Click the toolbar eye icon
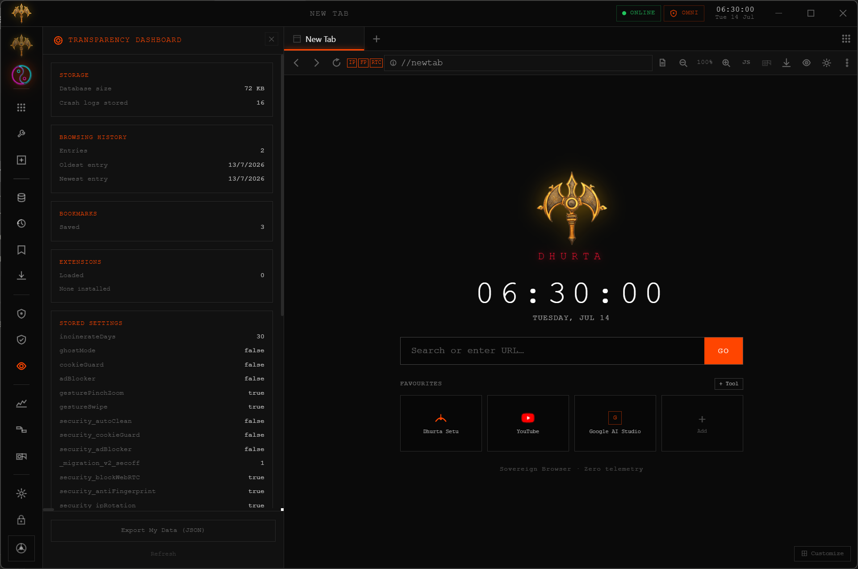 807,63
